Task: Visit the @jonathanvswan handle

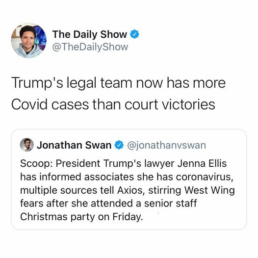Action: point(166,145)
